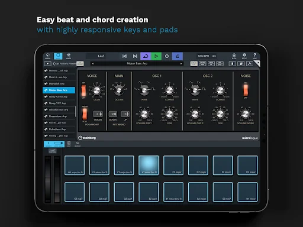Toggle the Noise on/off orange switch

click(x=246, y=90)
